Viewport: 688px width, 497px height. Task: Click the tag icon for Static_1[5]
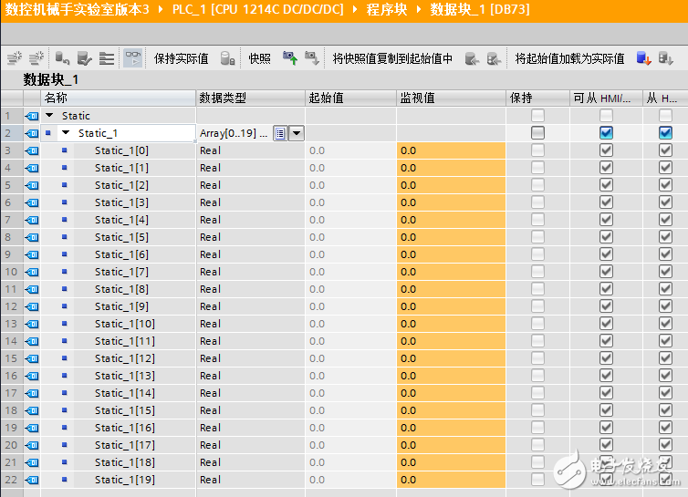pos(32,237)
